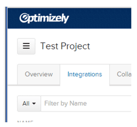This screenshot has height=127, width=137.
Task: Sort by the NAME column header
Action: (25, 121)
